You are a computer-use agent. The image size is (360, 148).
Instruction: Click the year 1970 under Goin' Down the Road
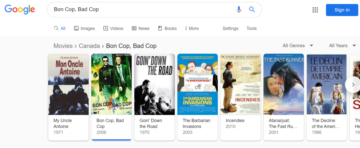tap(145, 132)
